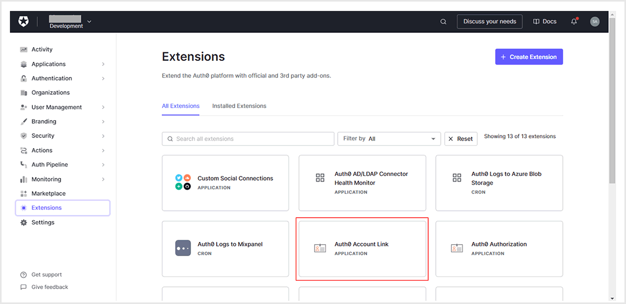Viewport: 626px width, 304px height.
Task: Click the Branding pen icon
Action: tap(23, 121)
